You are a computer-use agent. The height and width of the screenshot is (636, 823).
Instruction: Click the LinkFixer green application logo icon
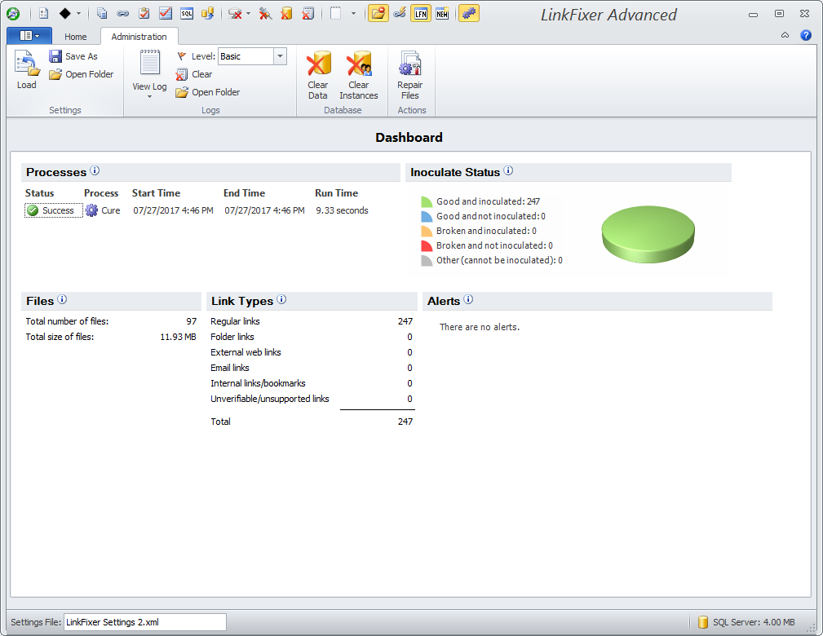tap(13, 14)
